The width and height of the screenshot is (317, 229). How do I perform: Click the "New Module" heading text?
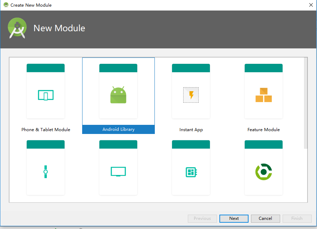(59, 28)
